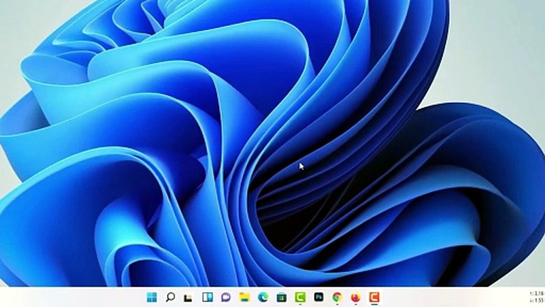
Task: Open the Widgets panel icon
Action: click(207, 297)
